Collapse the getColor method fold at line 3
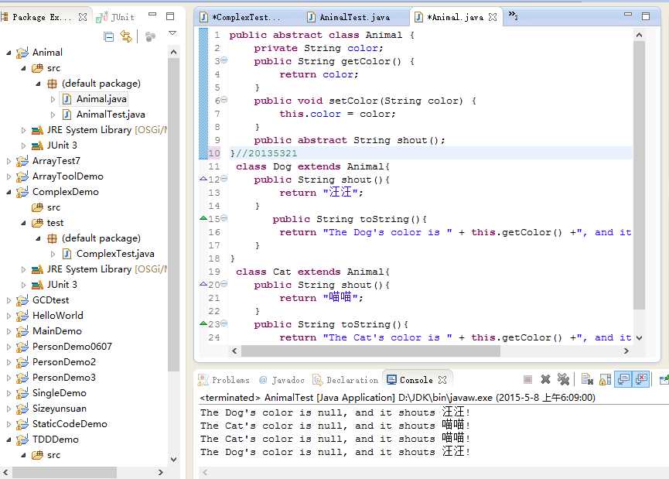Viewport: 669px width, 479px height. tap(224, 60)
